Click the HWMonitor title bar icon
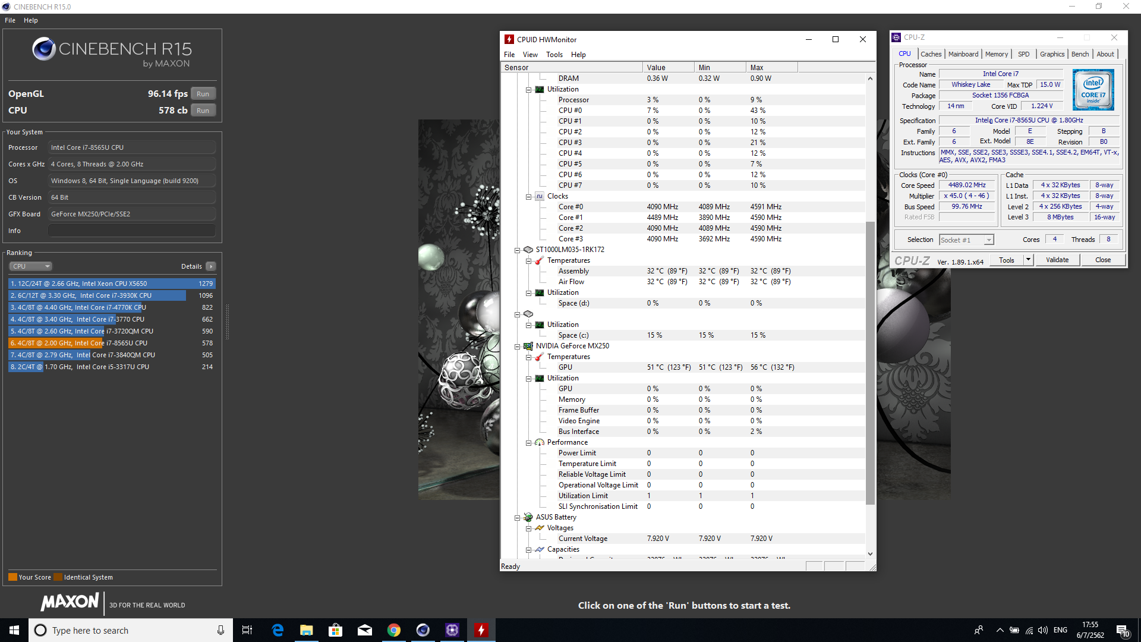This screenshot has height=642, width=1141. 509,39
